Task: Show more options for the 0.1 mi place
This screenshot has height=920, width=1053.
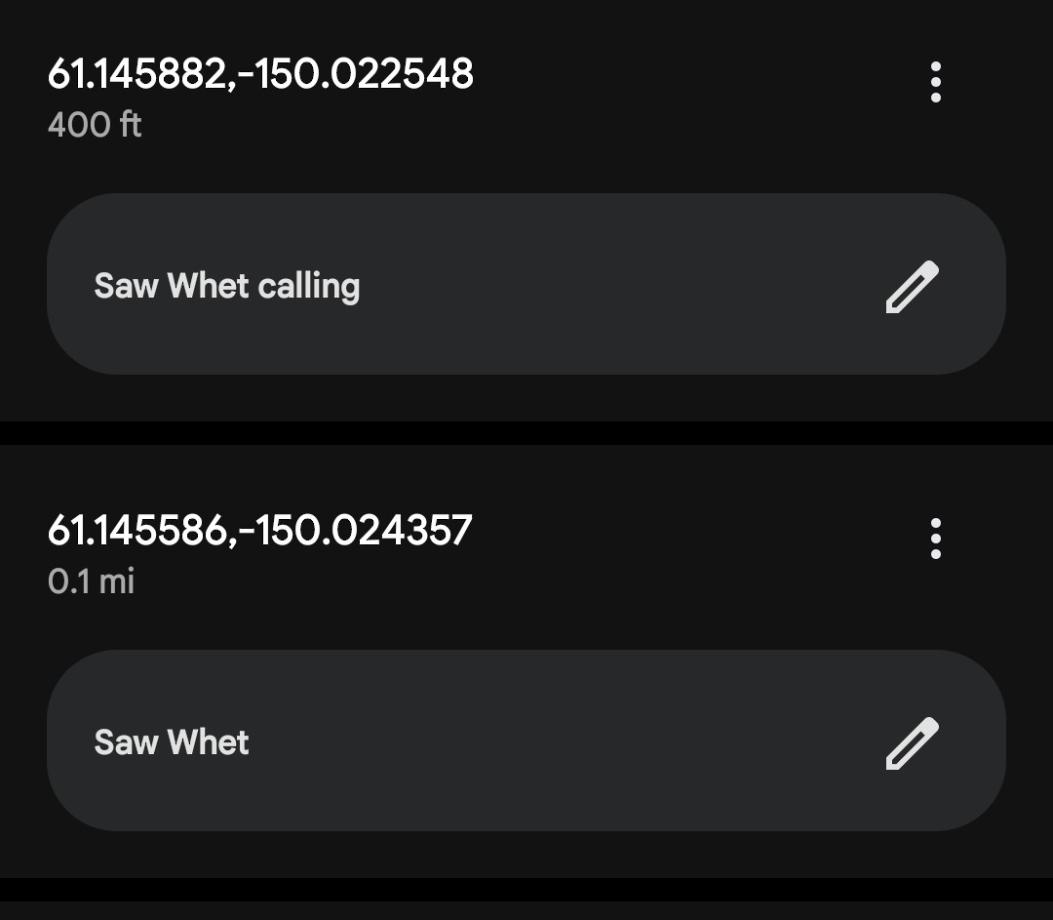Action: click(935, 539)
